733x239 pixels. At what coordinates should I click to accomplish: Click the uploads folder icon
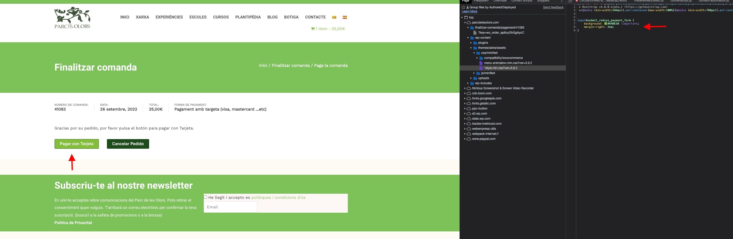click(x=475, y=78)
